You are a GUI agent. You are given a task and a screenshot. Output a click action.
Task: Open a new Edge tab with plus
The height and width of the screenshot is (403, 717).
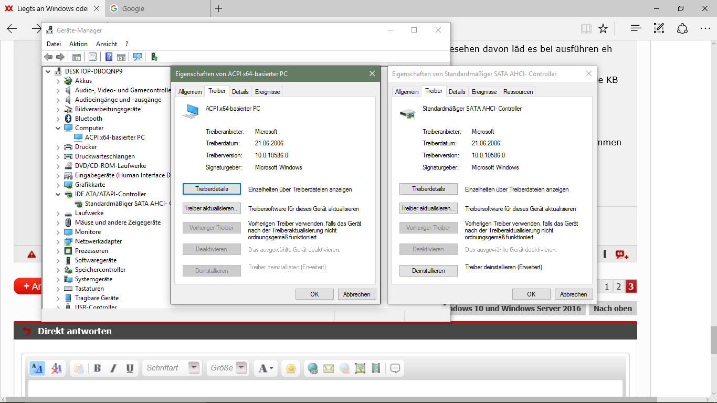click(x=219, y=8)
